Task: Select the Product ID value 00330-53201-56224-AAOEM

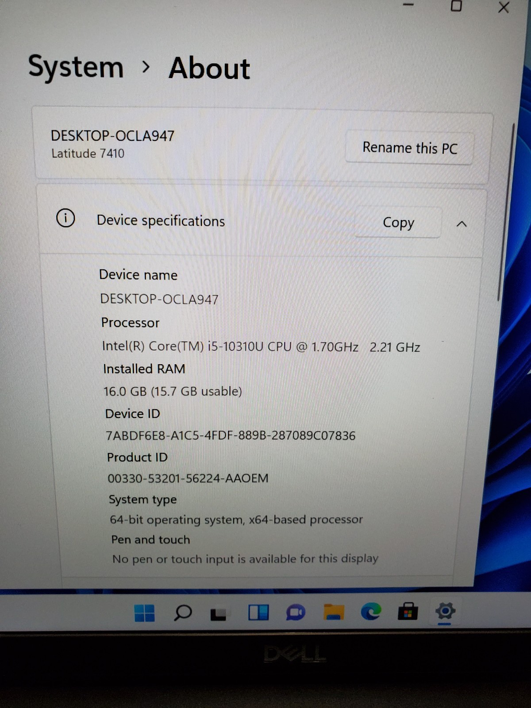Action: tap(188, 478)
